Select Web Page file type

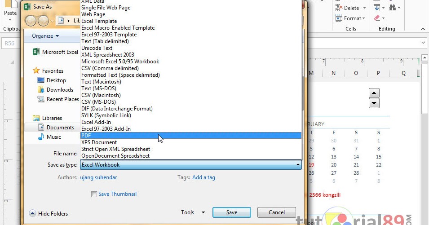(191, 14)
